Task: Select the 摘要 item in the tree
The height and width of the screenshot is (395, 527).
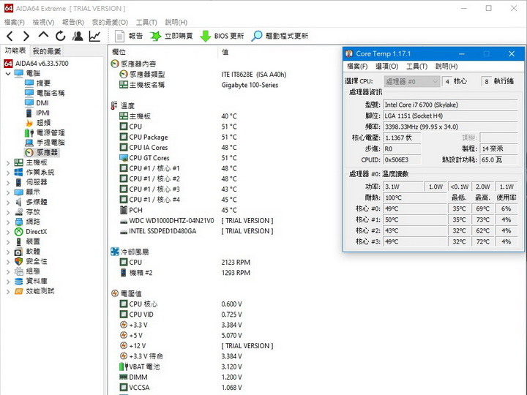Action: pos(43,83)
